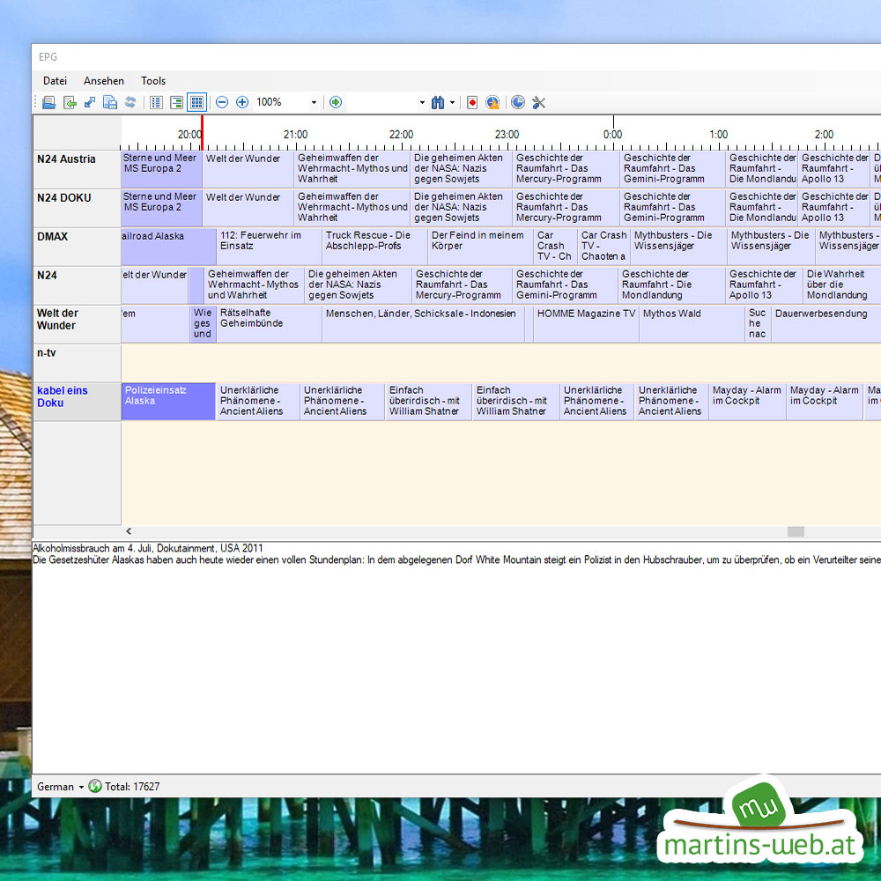The image size is (881, 881).
Task: Select '112: Feuerwehr im Einsatz' on DMAX
Action: pos(269,247)
